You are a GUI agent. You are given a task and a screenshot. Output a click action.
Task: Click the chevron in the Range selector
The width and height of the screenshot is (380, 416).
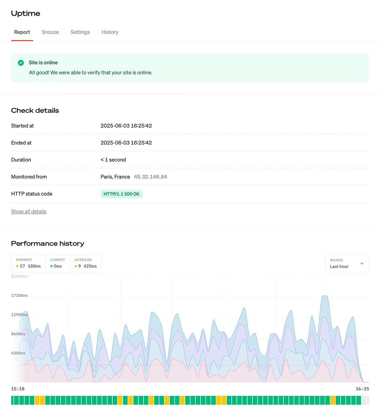[362, 263]
